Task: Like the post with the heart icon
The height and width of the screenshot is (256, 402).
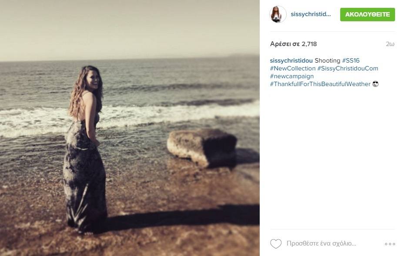Action: click(276, 244)
